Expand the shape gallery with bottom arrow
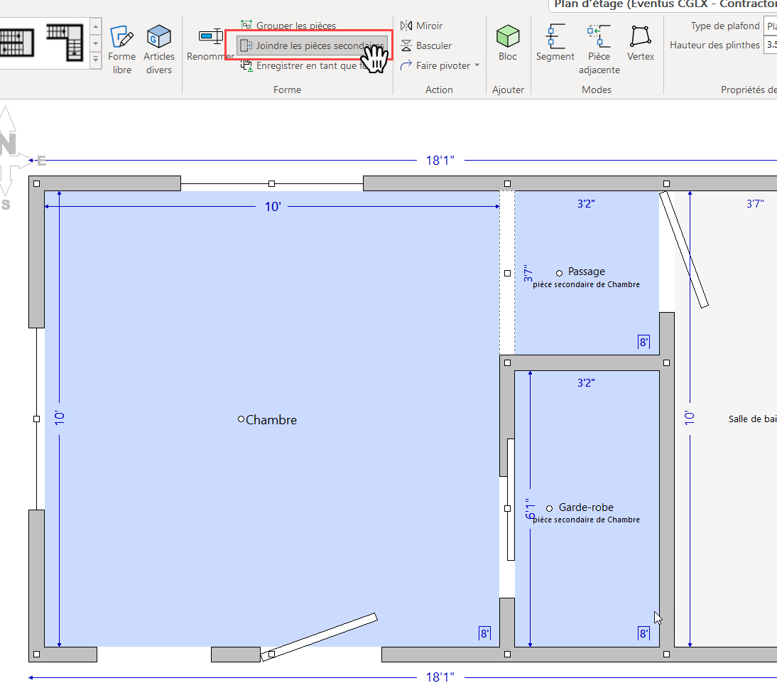Screen dimensions: 777x683 click(x=96, y=60)
